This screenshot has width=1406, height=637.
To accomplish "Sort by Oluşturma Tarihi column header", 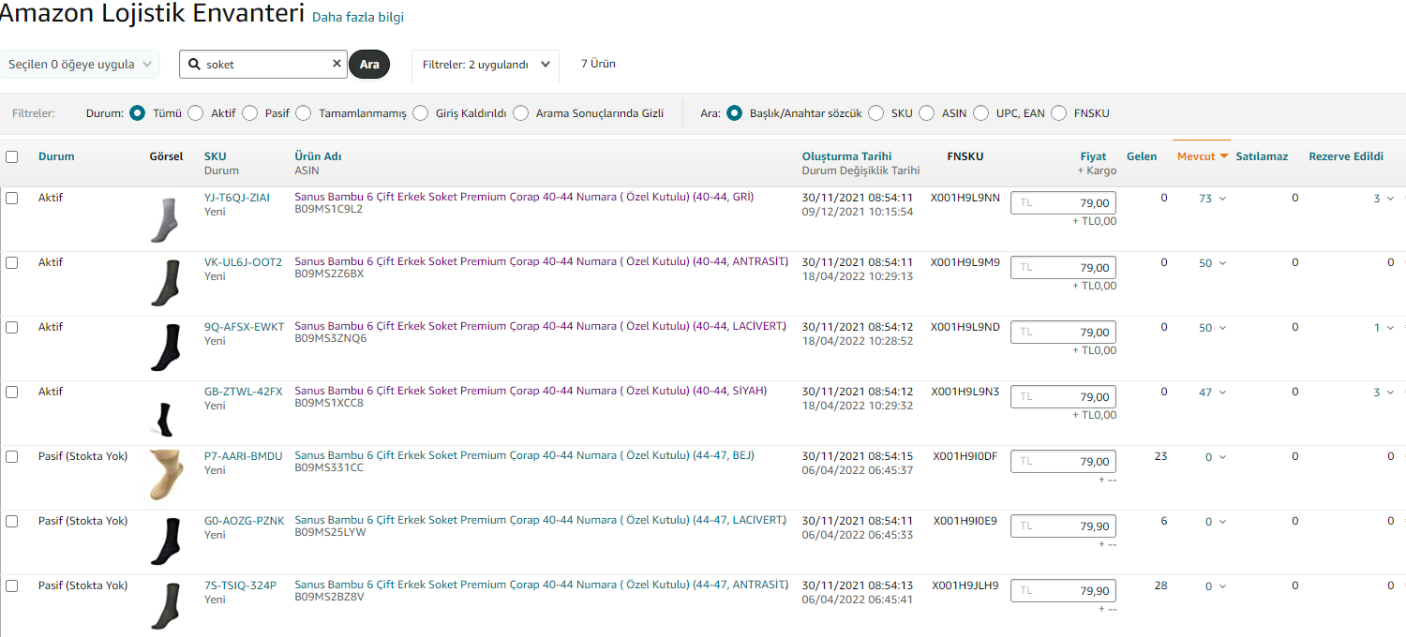I will pos(846,156).
